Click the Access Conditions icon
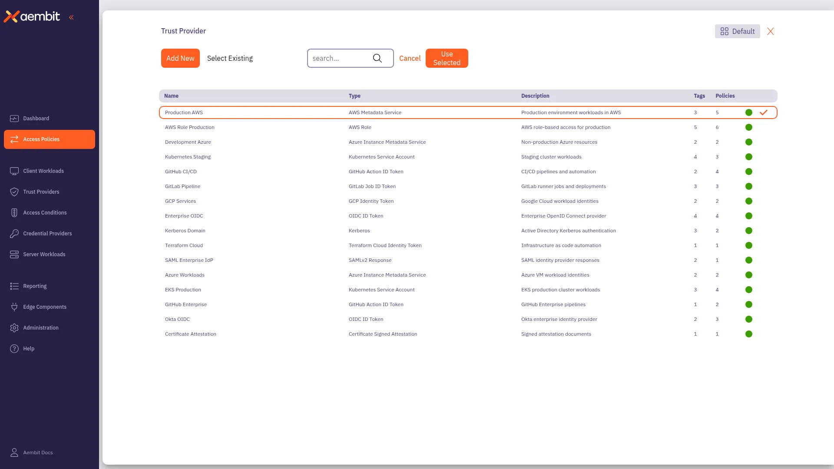The width and height of the screenshot is (834, 469). pyautogui.click(x=14, y=213)
